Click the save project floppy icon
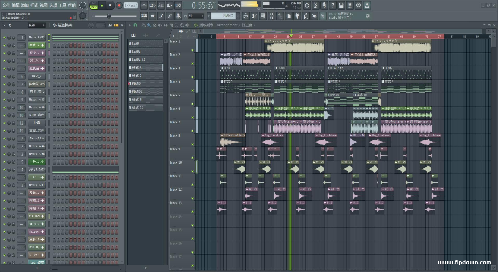Viewport: 498px width, 272px height. [x=341, y=5]
